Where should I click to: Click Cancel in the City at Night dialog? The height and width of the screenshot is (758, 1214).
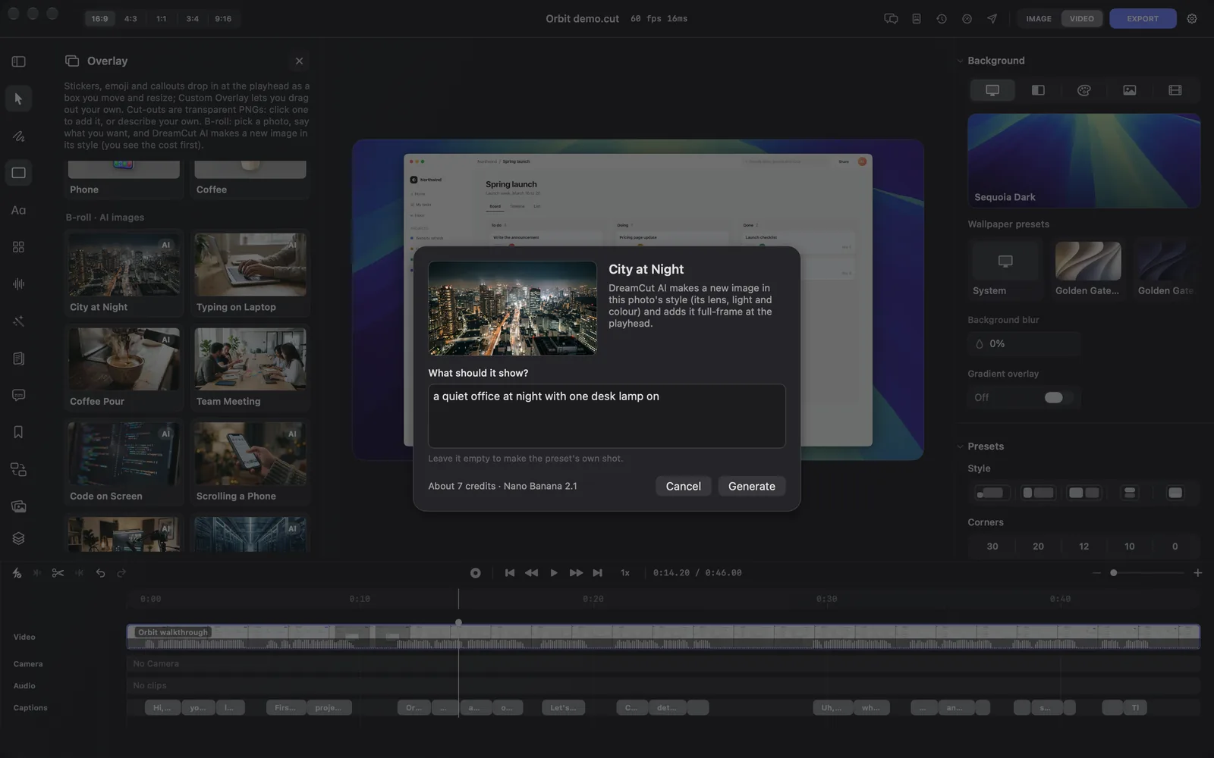point(684,487)
